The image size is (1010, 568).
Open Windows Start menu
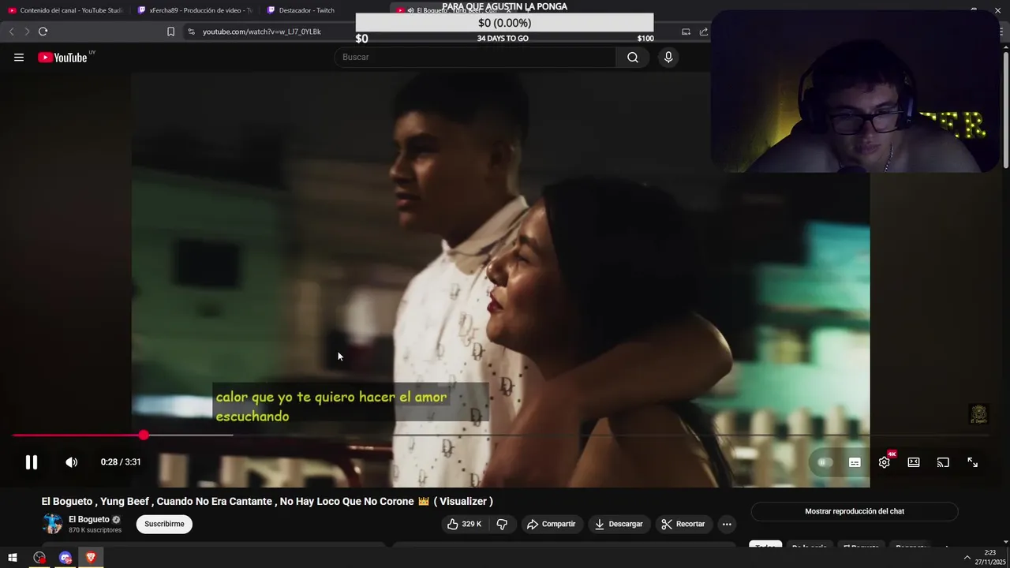(13, 558)
